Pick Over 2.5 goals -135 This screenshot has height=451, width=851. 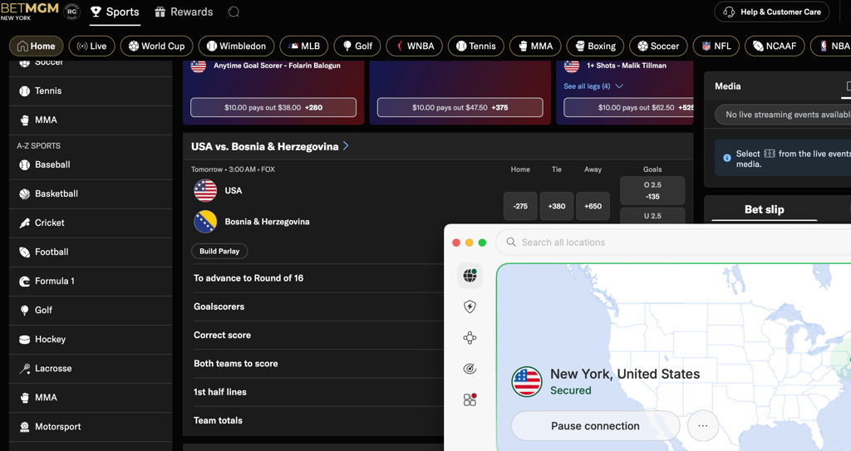(652, 190)
